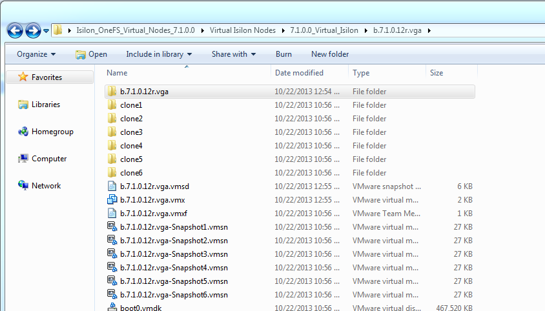This screenshot has height=311, width=545.
Task: Create a New folder
Action: tap(330, 54)
